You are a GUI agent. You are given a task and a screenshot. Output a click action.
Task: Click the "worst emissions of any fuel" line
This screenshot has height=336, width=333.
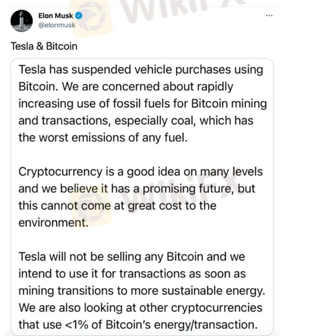pos(103,137)
